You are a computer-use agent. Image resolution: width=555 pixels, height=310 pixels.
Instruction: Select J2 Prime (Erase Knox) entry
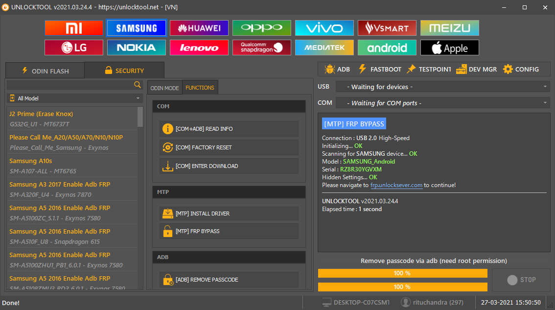(x=72, y=119)
